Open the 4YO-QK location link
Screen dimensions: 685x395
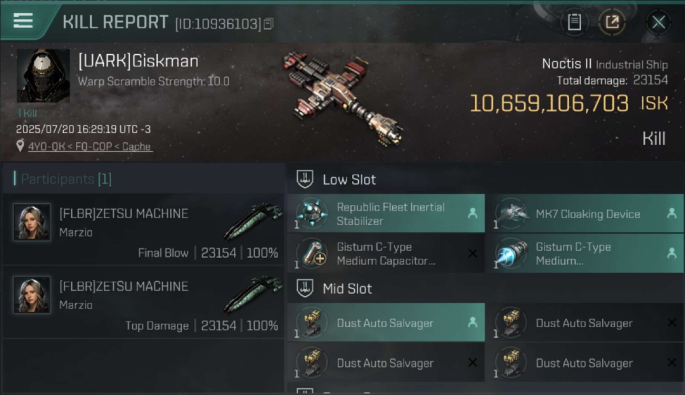pyautogui.click(x=90, y=146)
